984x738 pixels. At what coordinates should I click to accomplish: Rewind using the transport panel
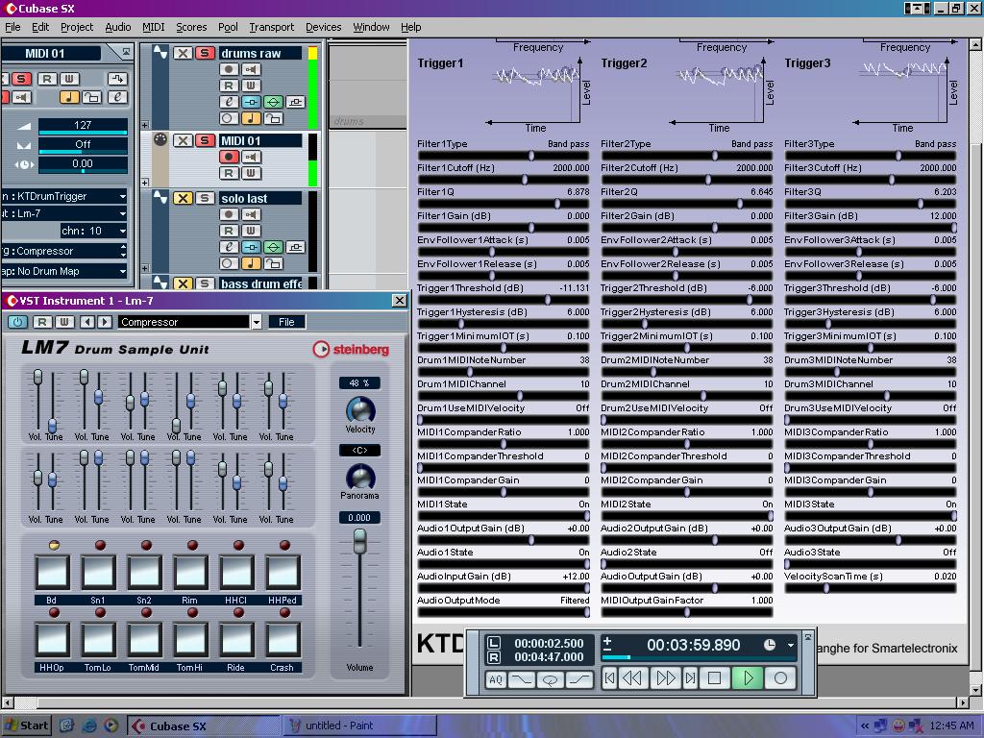[x=632, y=678]
